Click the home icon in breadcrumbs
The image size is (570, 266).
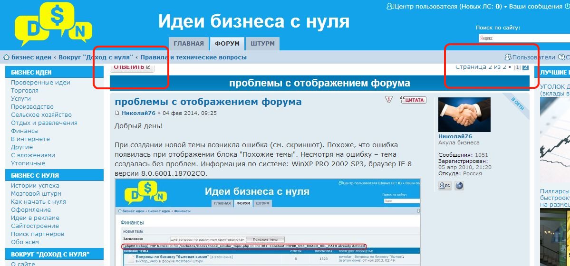(7, 57)
